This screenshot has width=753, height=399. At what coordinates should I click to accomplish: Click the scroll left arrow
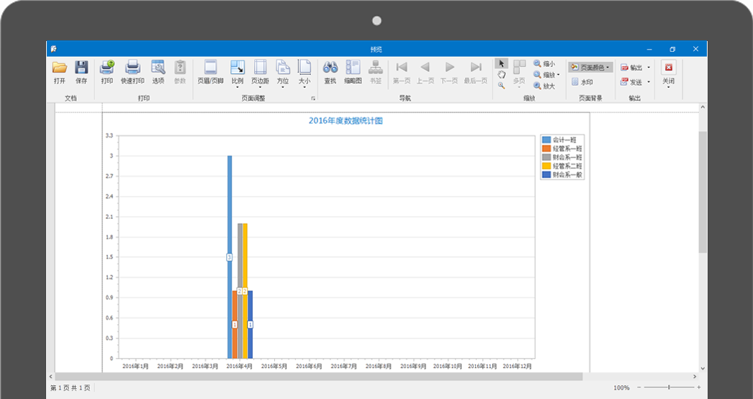pyautogui.click(x=51, y=377)
